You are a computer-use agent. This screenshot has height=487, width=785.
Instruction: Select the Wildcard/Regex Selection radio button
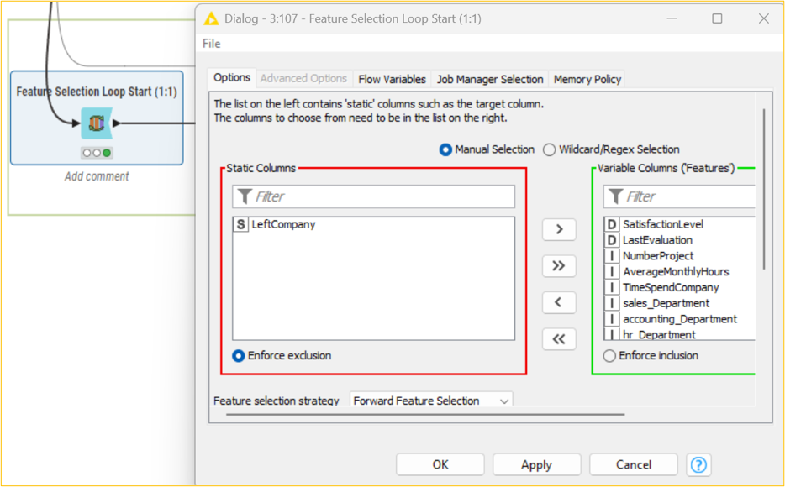[550, 149]
